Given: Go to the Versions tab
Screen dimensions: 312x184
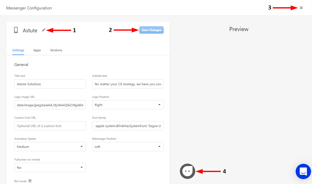Looking at the screenshot, I should click(56, 50).
